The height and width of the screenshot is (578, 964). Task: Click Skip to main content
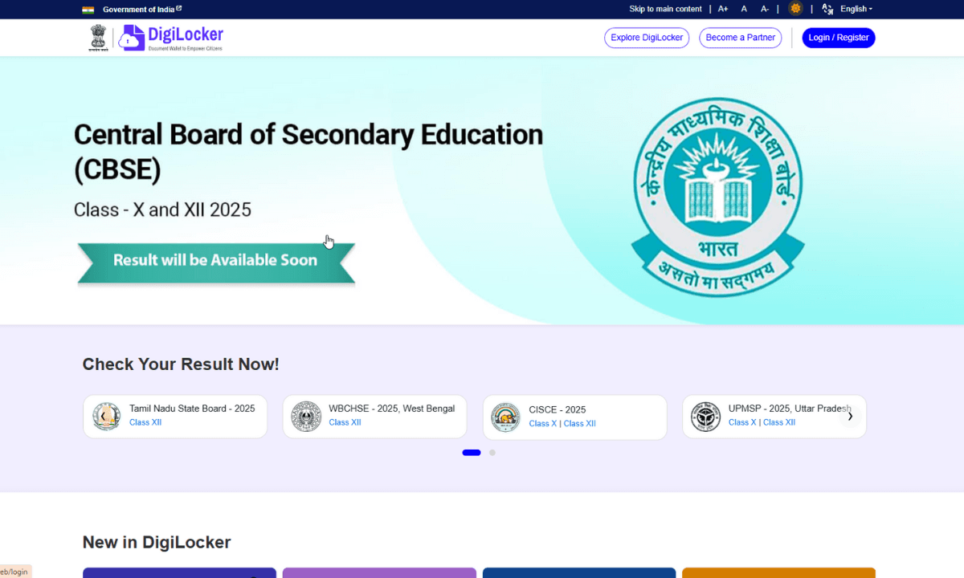665,10
